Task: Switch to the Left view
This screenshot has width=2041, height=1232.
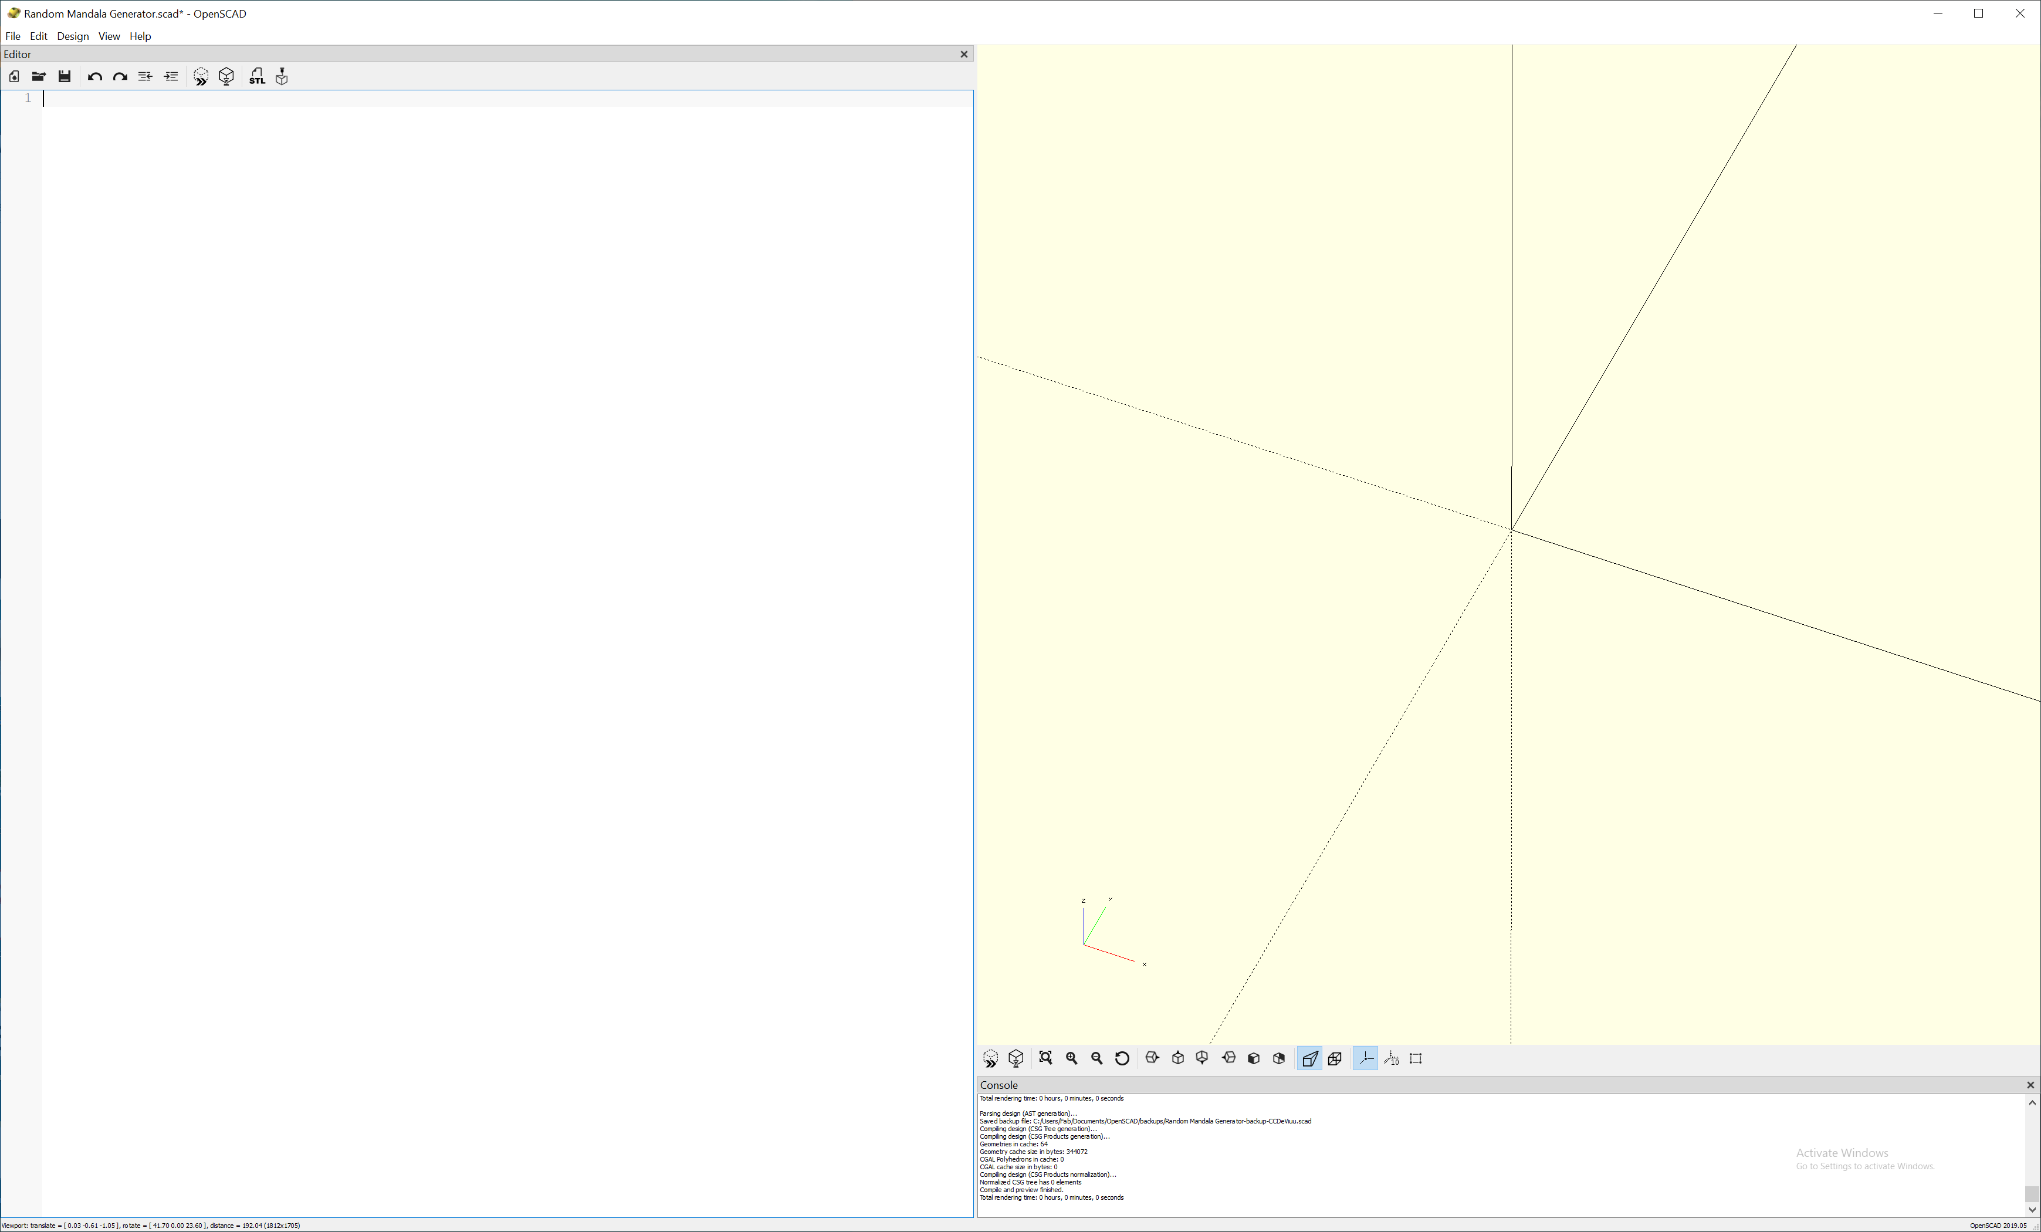Action: pos(1228,1058)
